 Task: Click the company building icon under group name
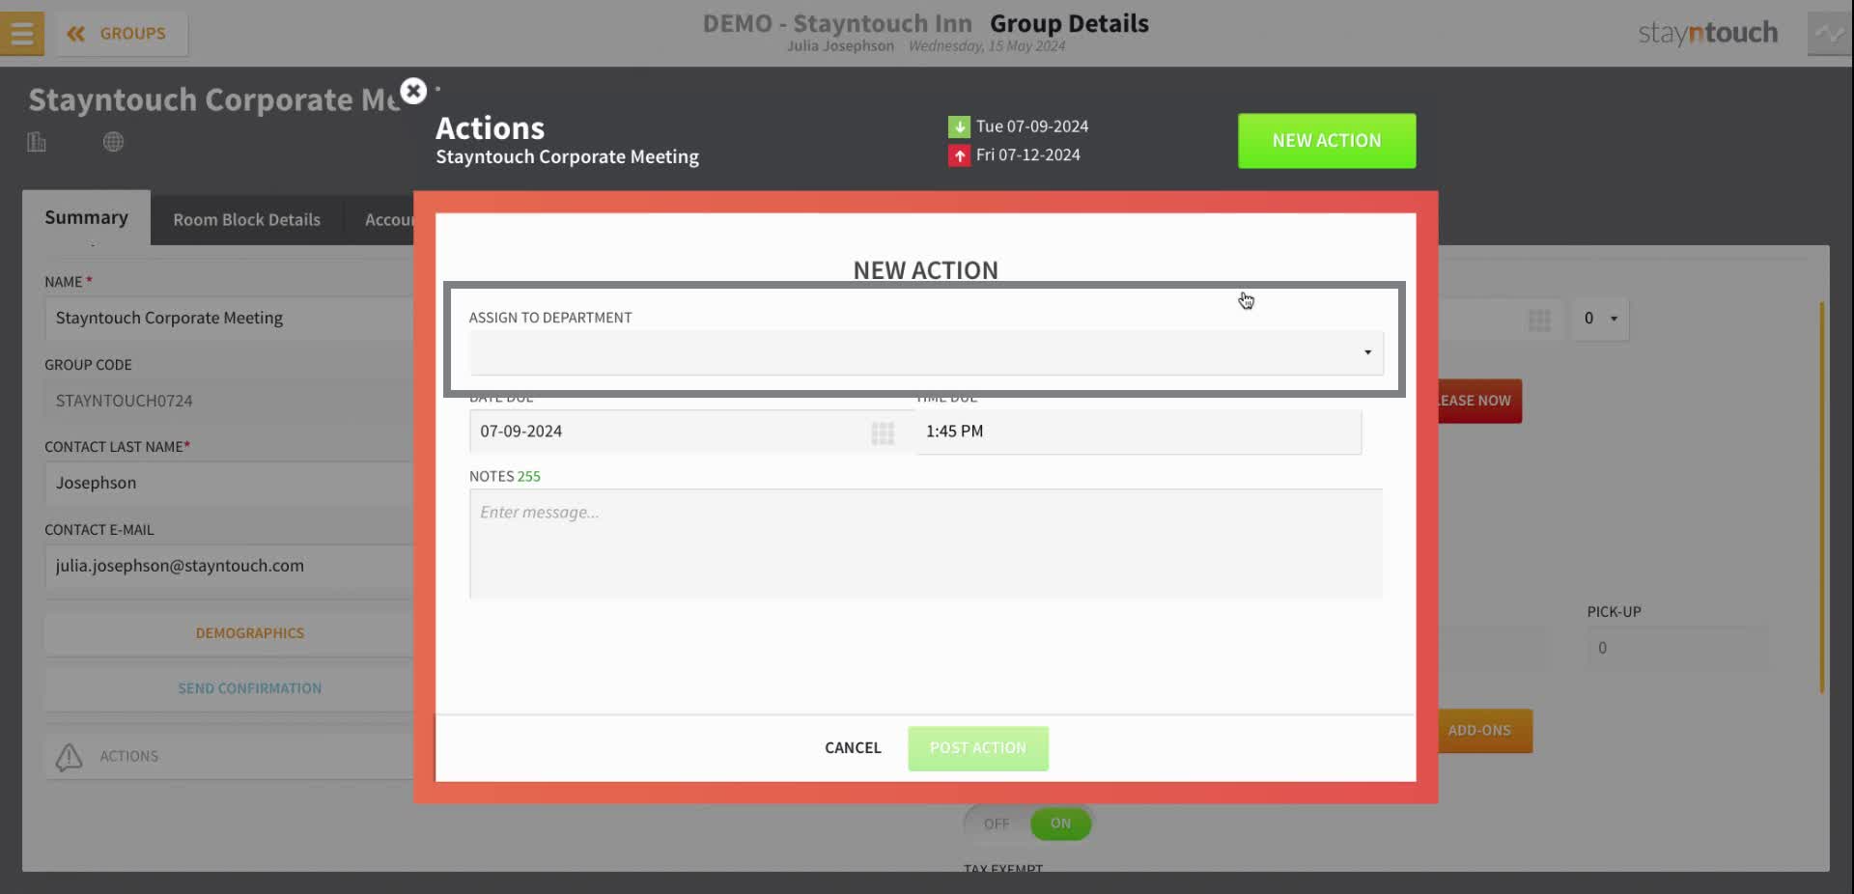point(37,142)
